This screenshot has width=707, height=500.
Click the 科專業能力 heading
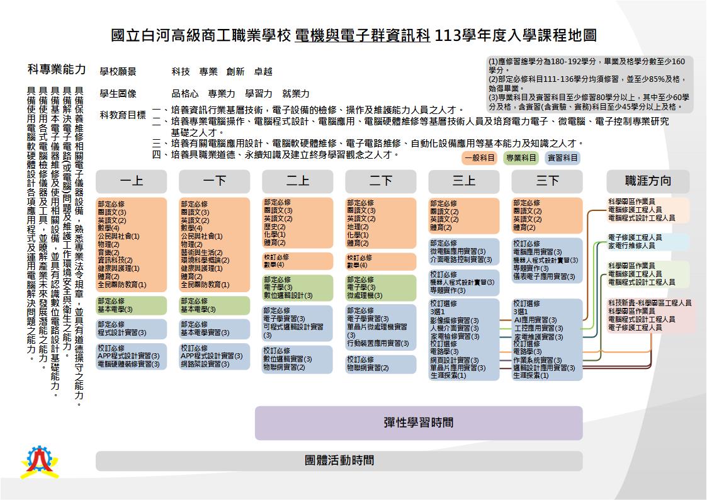(57, 69)
